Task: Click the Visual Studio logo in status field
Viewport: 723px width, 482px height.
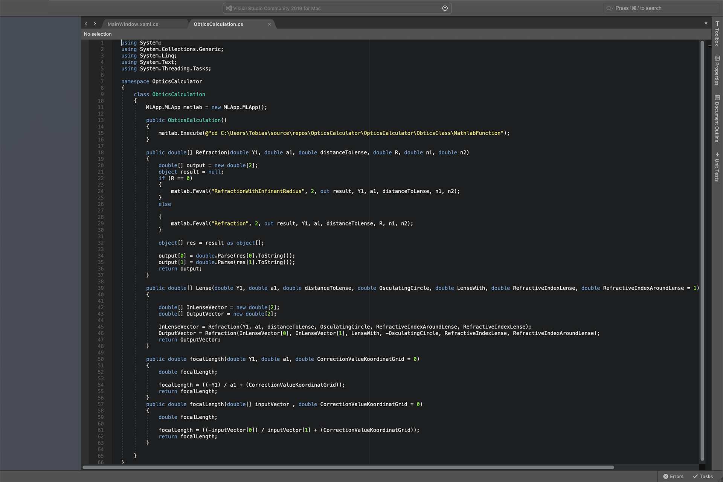Action: (x=229, y=8)
